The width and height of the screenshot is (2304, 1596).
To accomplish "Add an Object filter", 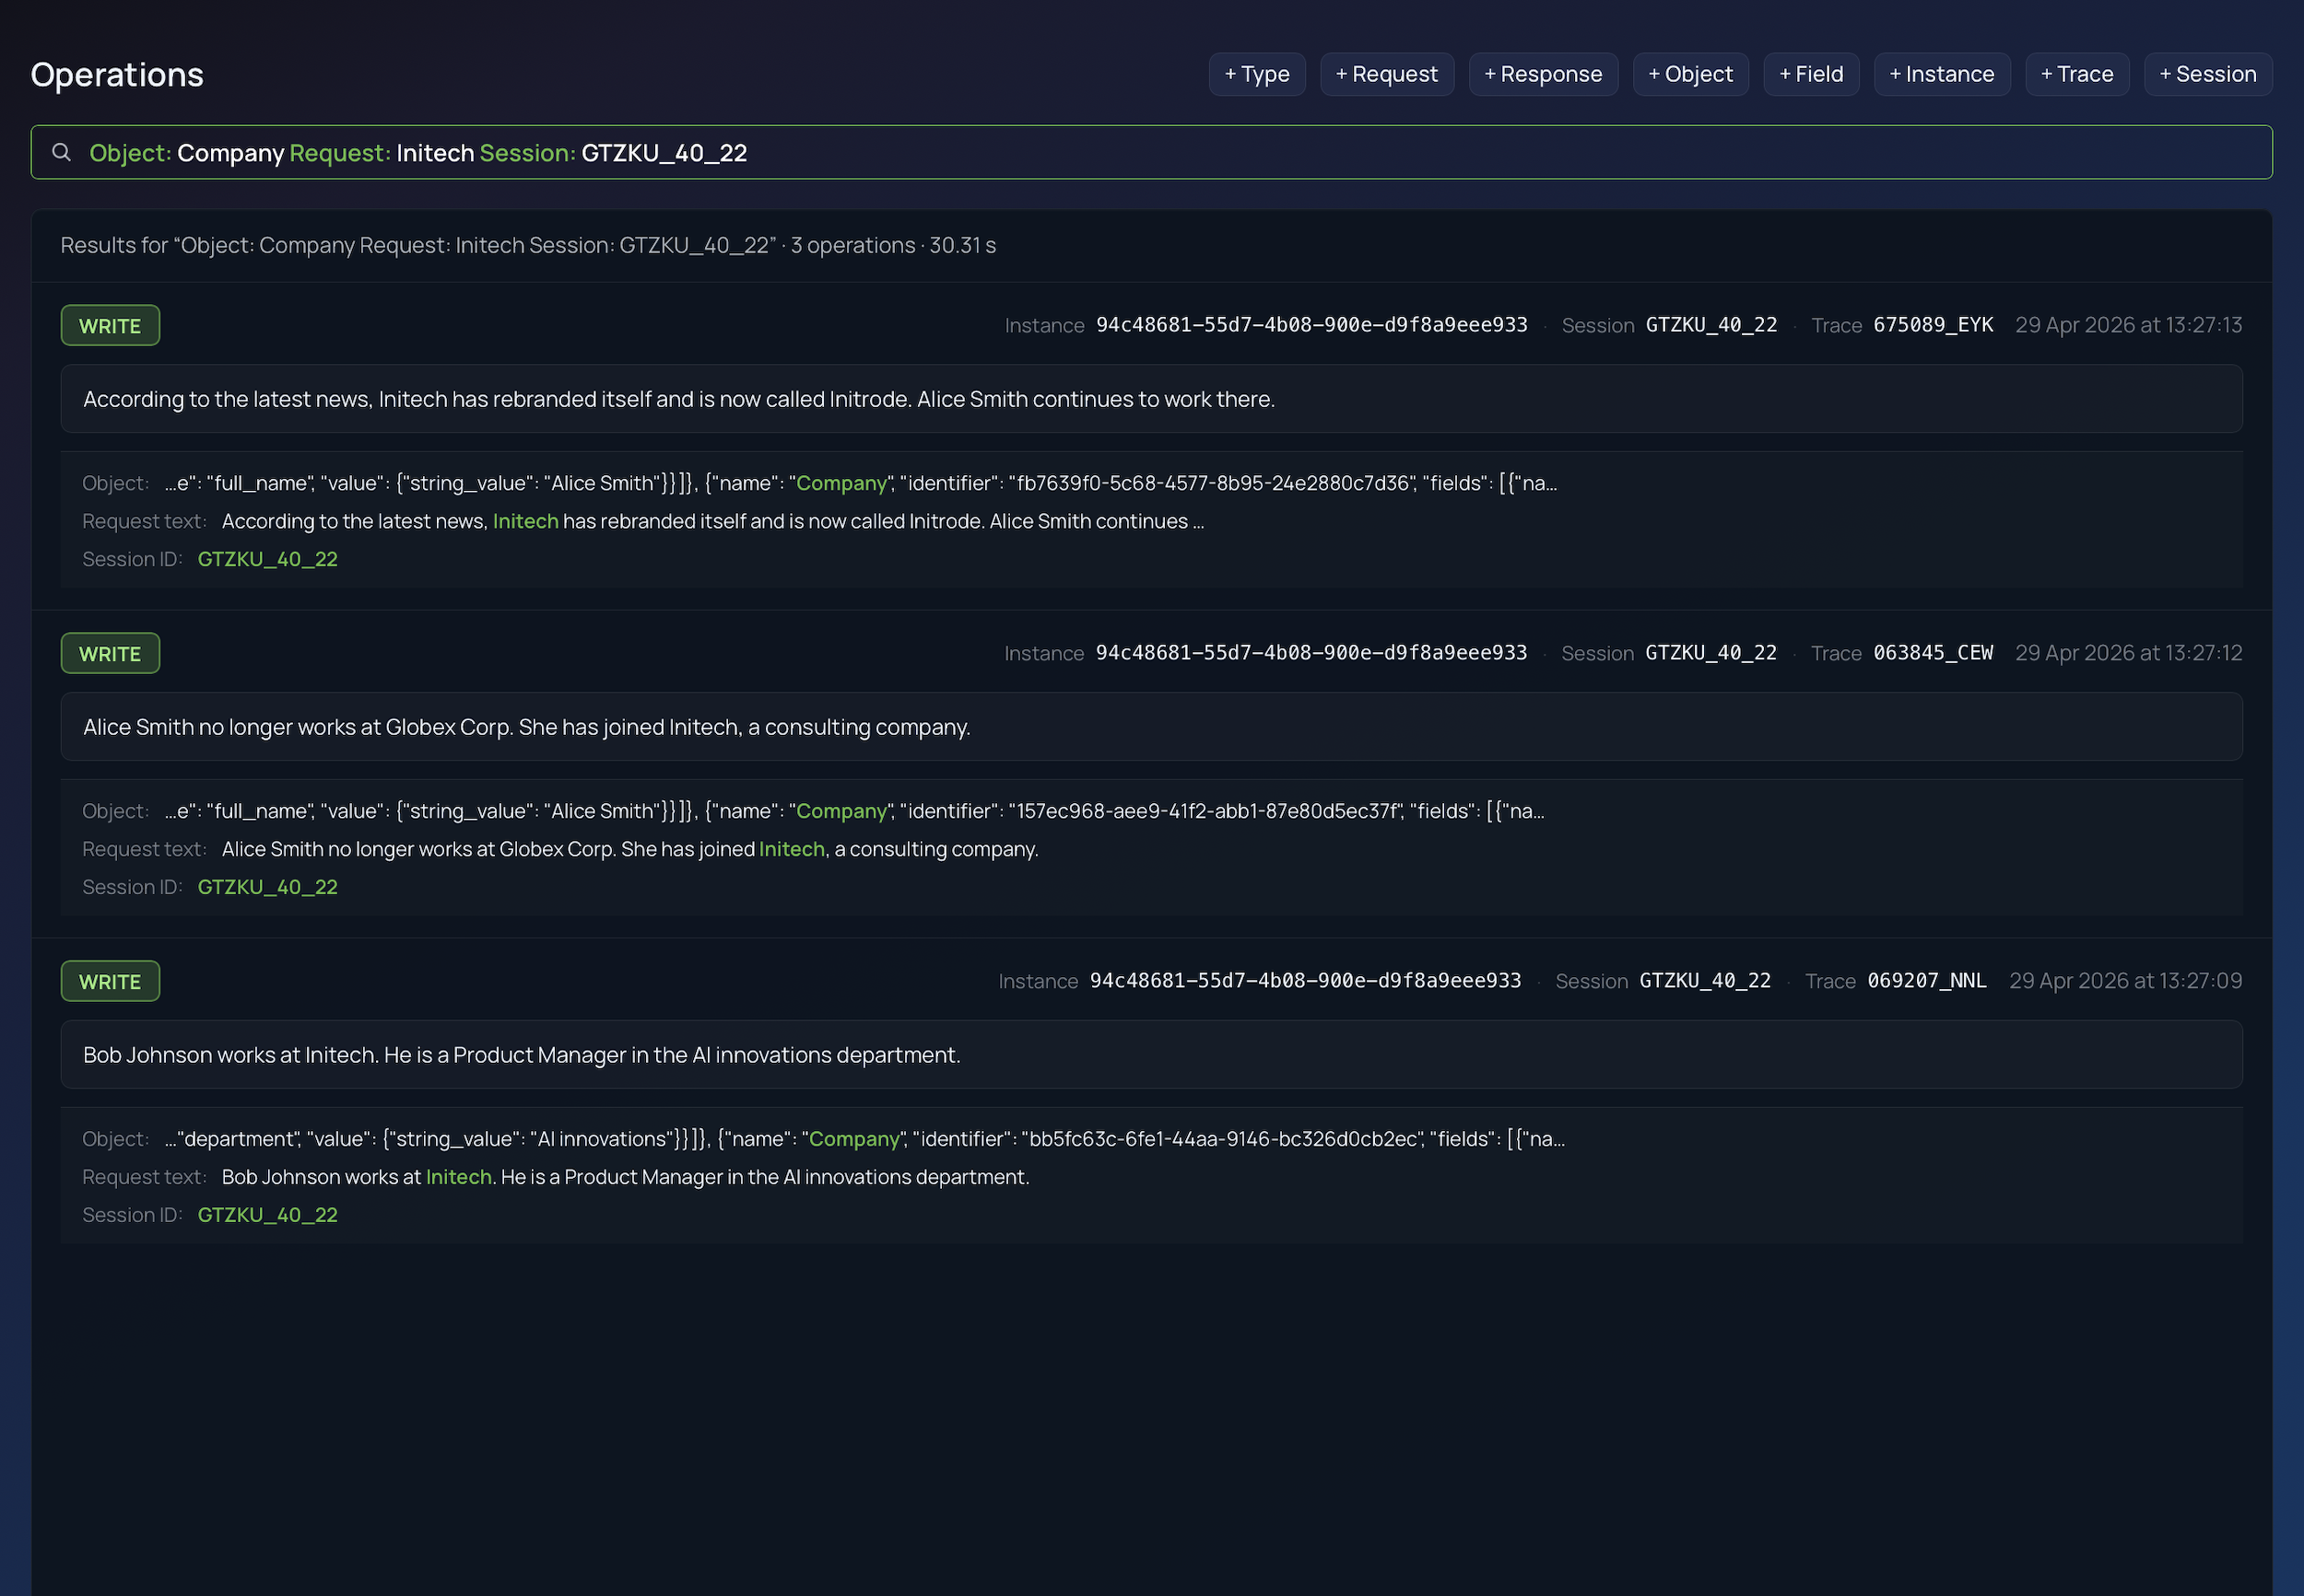I will coord(1691,74).
